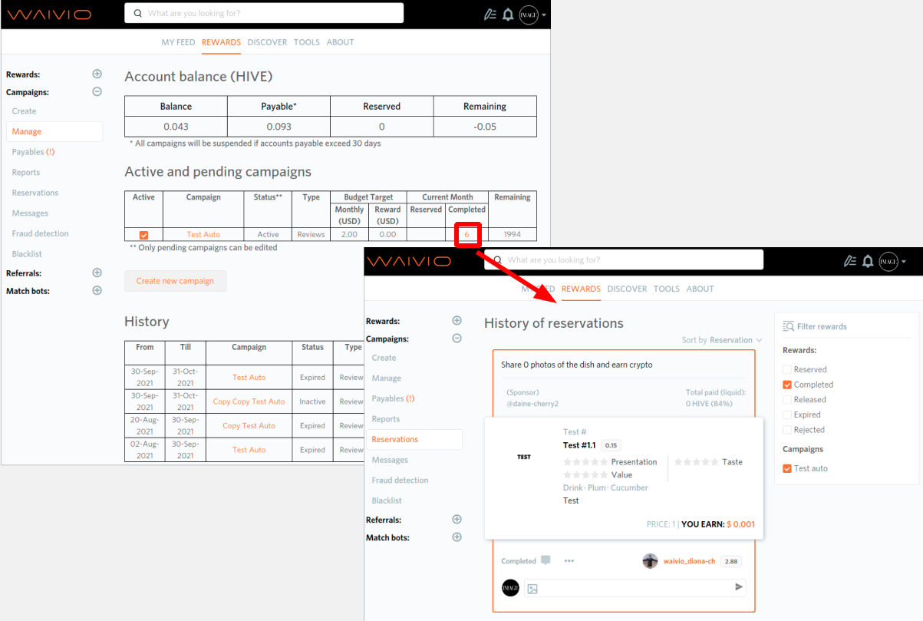Collapse Campaigns section in front window sidebar
923x621 pixels.
[457, 339]
